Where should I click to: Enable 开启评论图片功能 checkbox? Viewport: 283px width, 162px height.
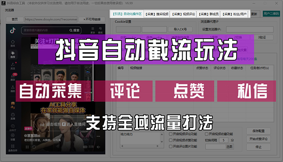171,146
